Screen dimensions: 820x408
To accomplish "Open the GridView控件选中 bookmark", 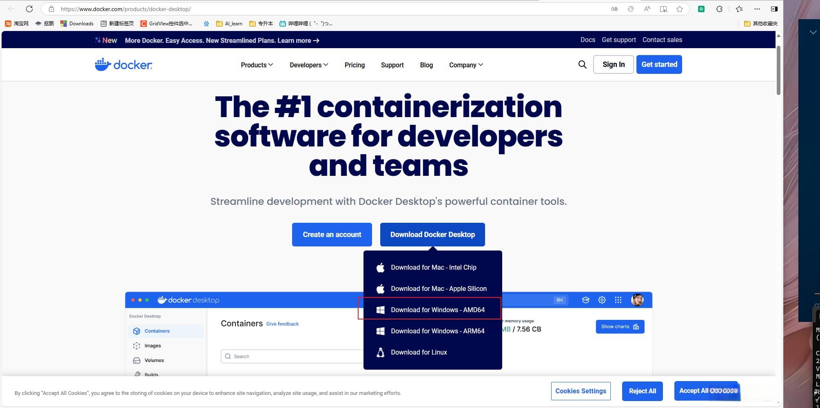I will pyautogui.click(x=166, y=24).
